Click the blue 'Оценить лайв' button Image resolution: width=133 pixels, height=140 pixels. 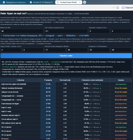66,56
